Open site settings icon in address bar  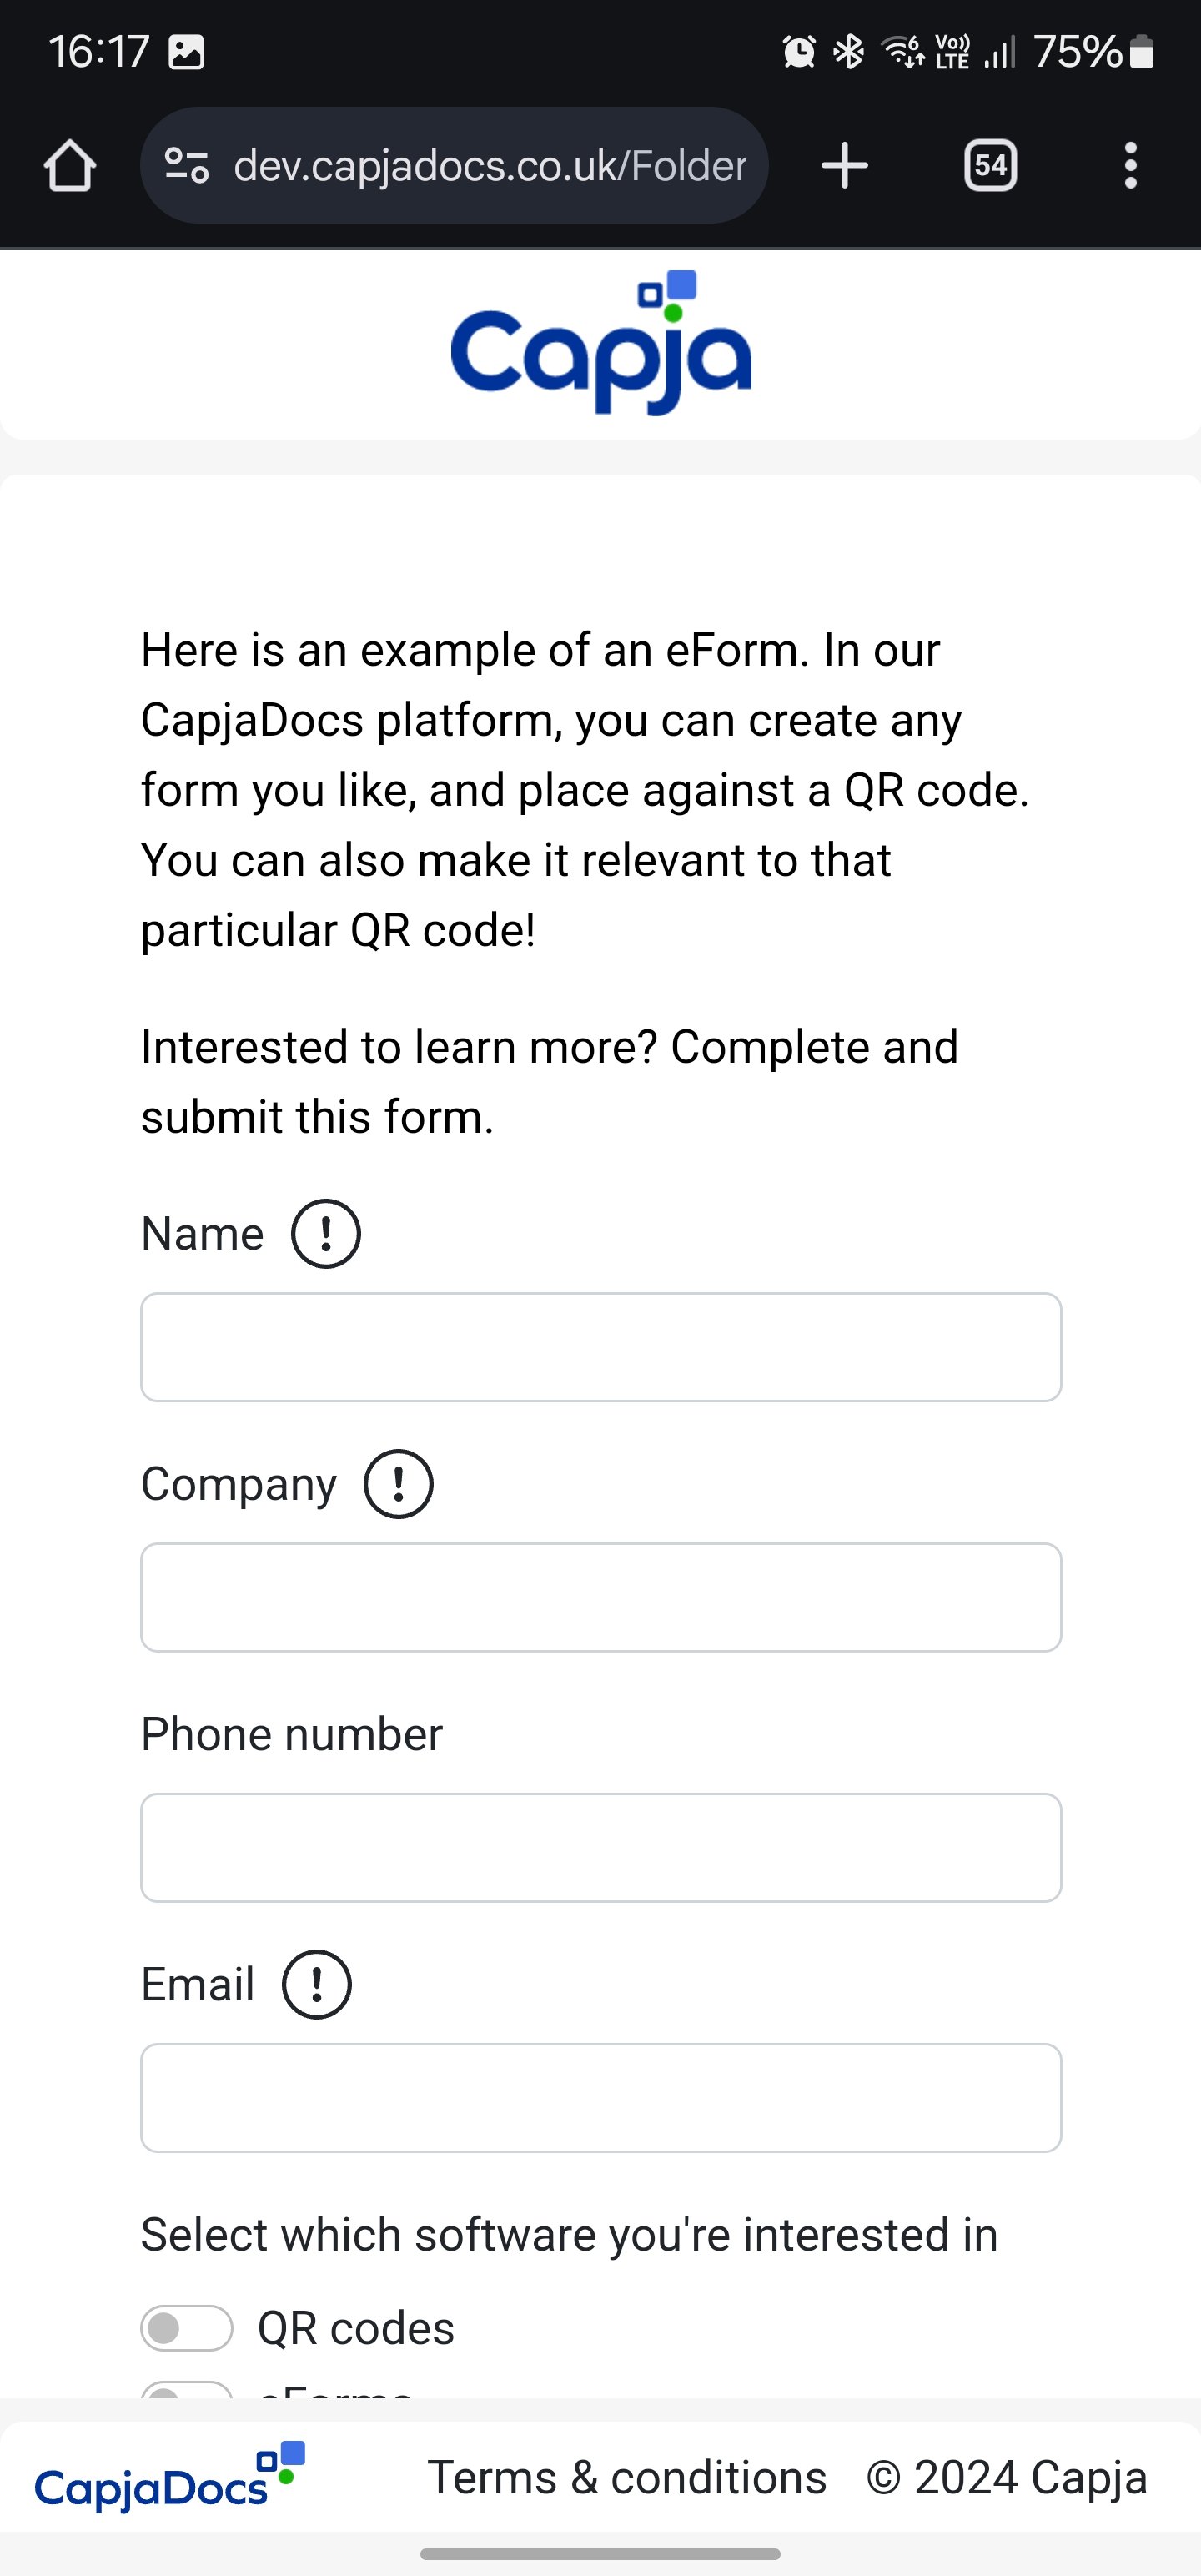click(187, 165)
